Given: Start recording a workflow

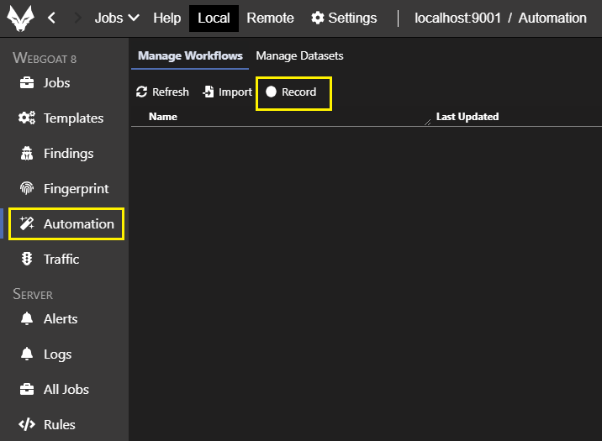Looking at the screenshot, I should coord(292,92).
